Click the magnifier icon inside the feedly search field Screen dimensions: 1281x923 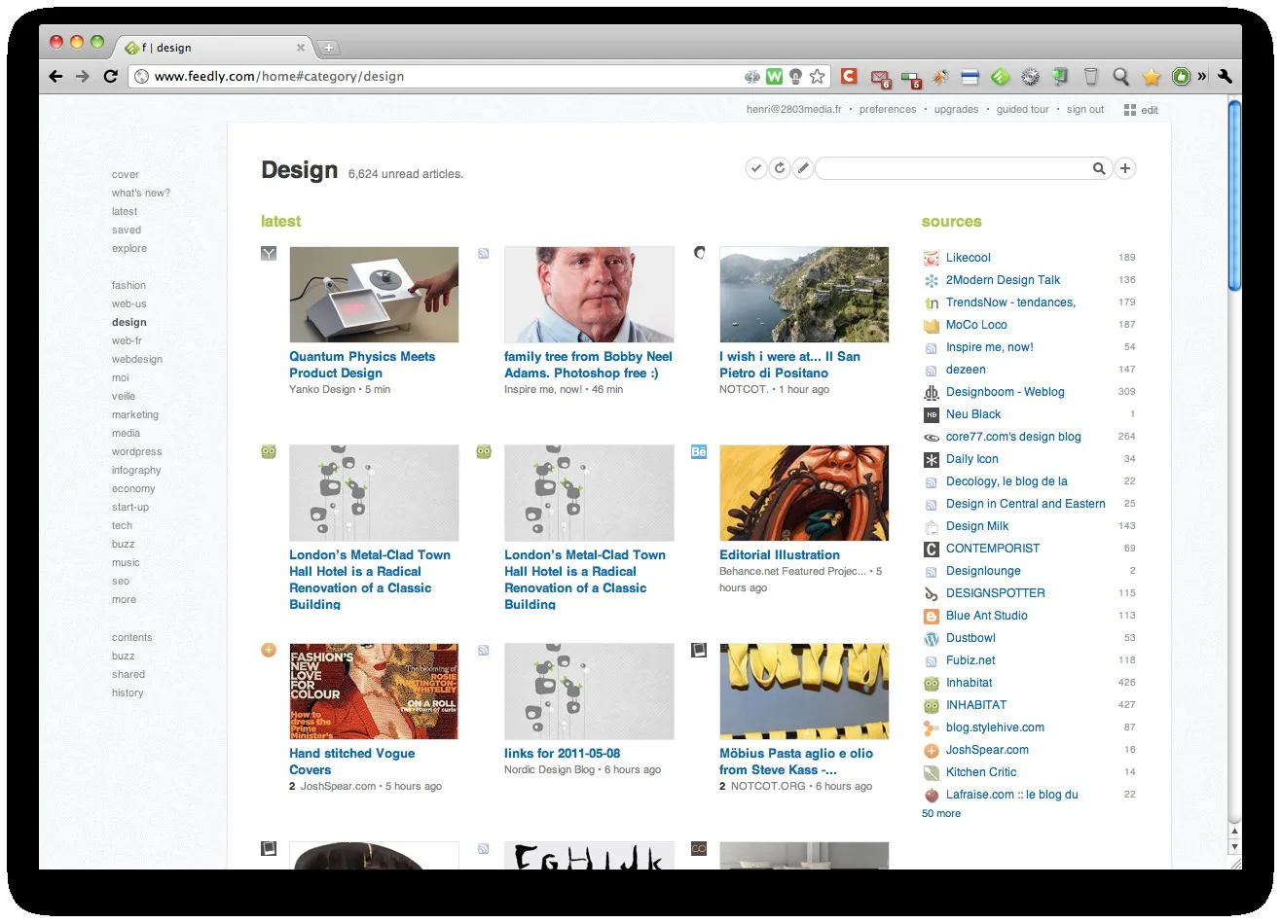point(1099,168)
